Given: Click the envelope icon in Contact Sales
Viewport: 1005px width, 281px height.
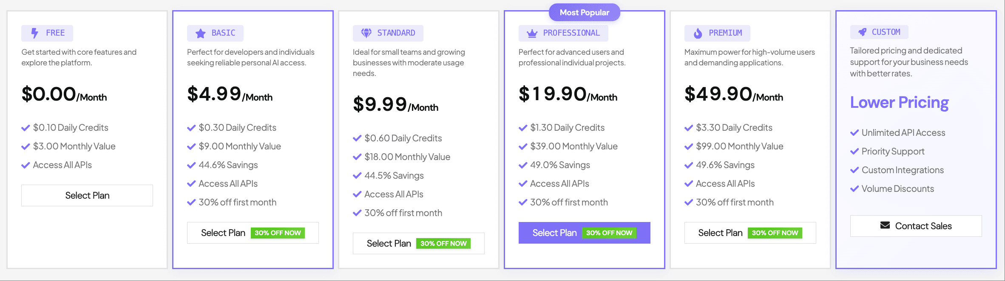Looking at the screenshot, I should pos(885,225).
